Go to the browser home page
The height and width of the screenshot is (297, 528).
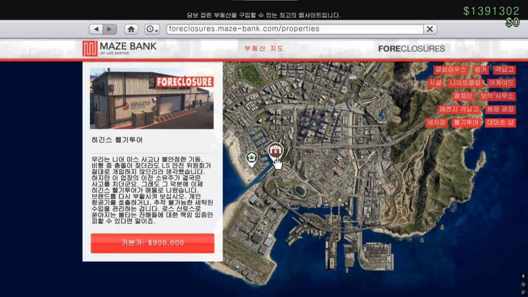tap(131, 29)
